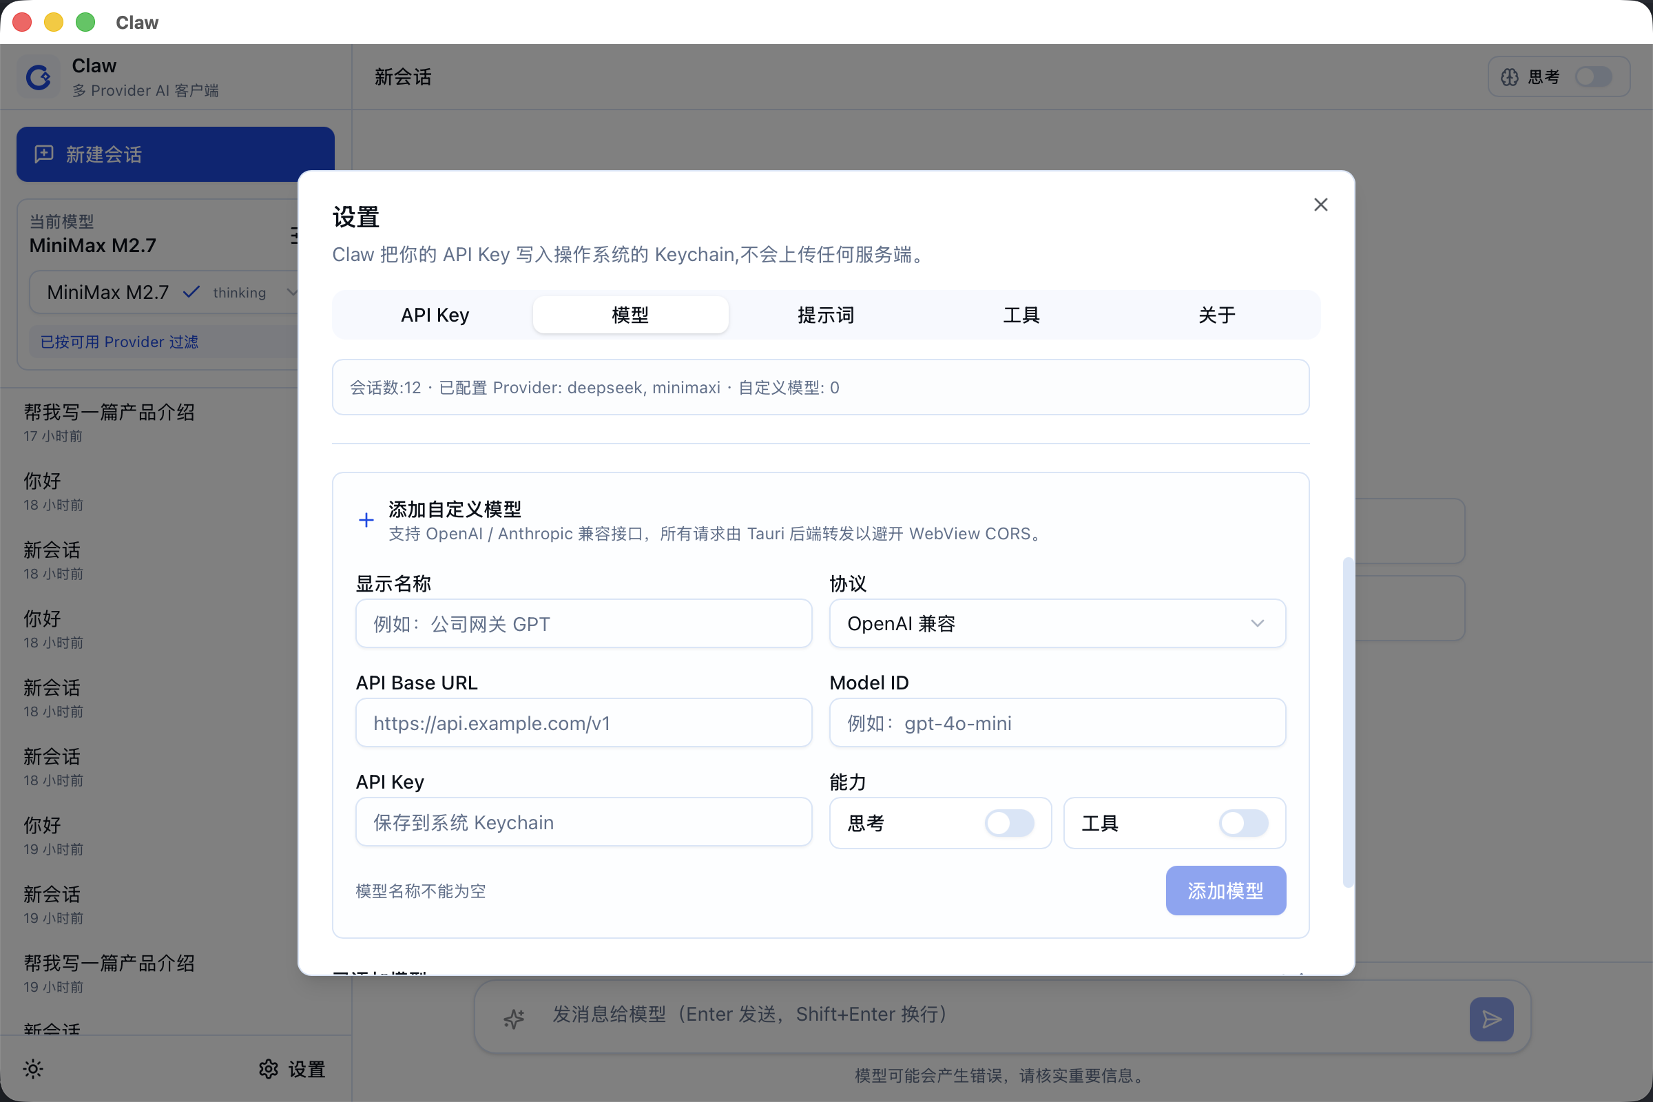The image size is (1653, 1102).
Task: Click the API Base URL field
Action: click(583, 722)
